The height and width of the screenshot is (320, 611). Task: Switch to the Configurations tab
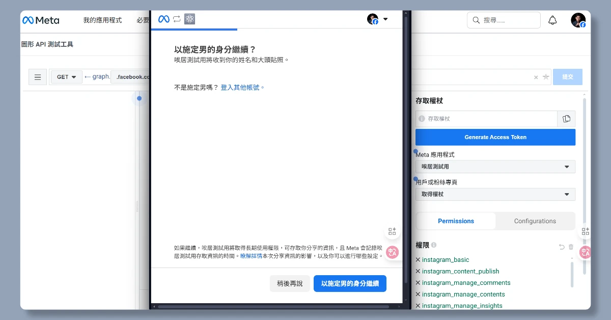(535, 221)
